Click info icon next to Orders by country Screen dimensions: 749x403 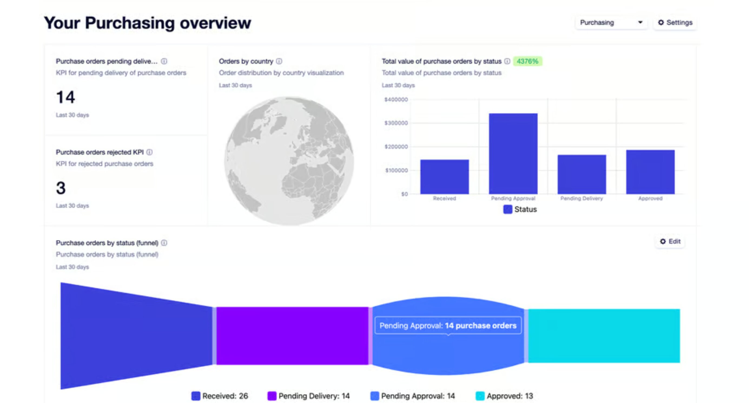pos(279,61)
